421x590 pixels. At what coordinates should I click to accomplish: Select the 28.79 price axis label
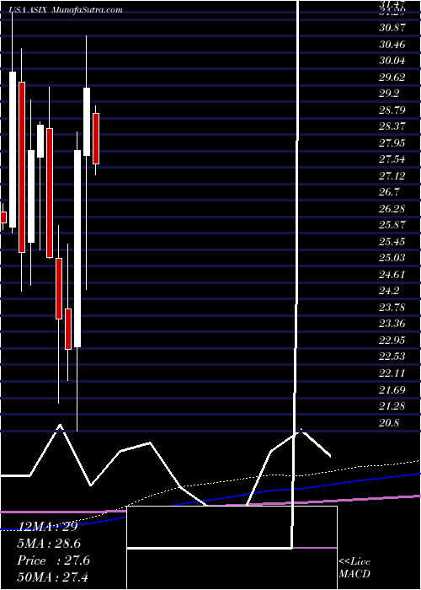(x=392, y=110)
